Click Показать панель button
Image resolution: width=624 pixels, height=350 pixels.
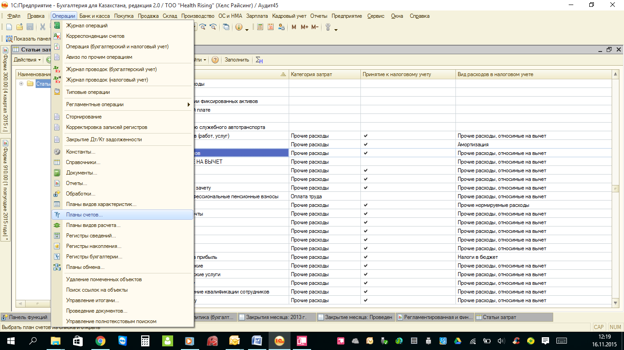[27, 39]
